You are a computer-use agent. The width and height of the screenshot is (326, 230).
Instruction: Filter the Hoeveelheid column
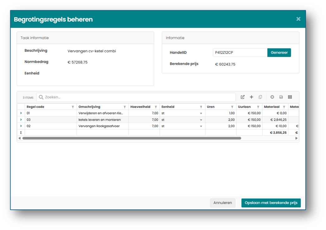156,107
